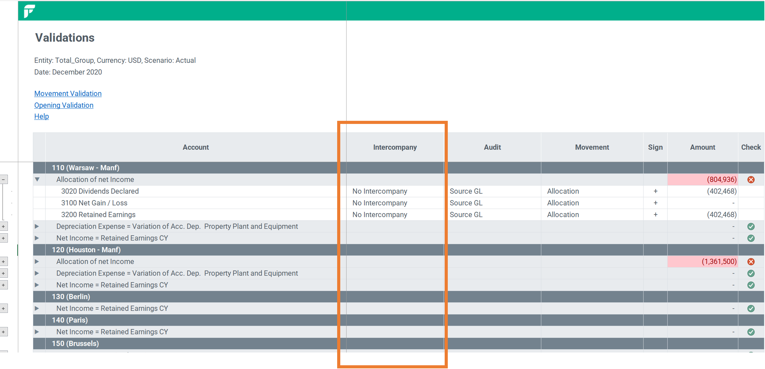Expand Paris Net Income = Retained Earnings CY triangle

[x=37, y=332]
